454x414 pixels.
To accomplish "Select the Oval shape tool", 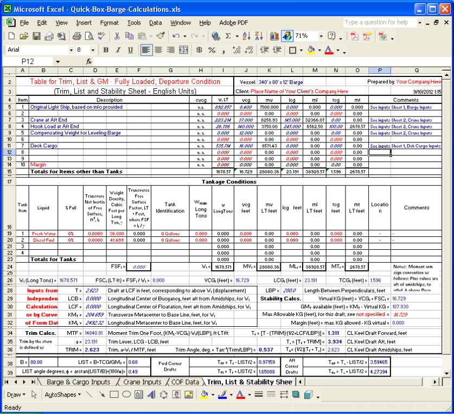I will 126,394.
